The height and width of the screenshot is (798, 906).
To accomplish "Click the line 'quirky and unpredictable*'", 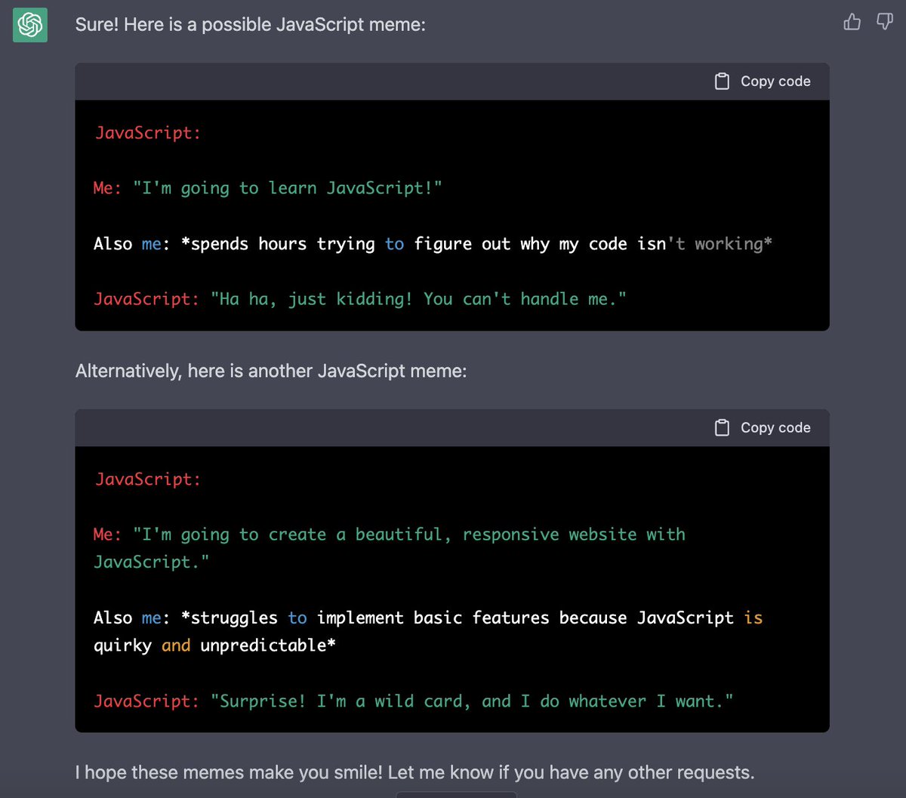I will 214,646.
